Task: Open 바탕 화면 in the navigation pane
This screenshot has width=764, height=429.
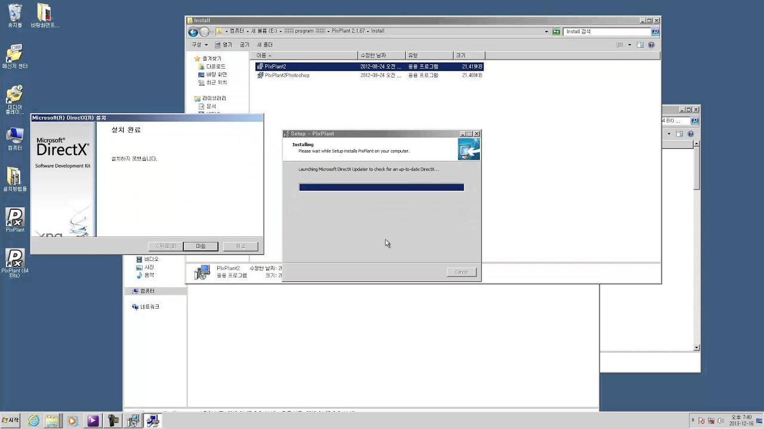Action: [212, 74]
